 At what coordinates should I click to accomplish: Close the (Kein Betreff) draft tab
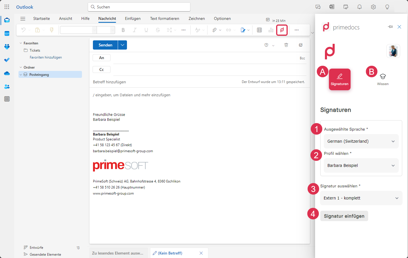coord(201,253)
